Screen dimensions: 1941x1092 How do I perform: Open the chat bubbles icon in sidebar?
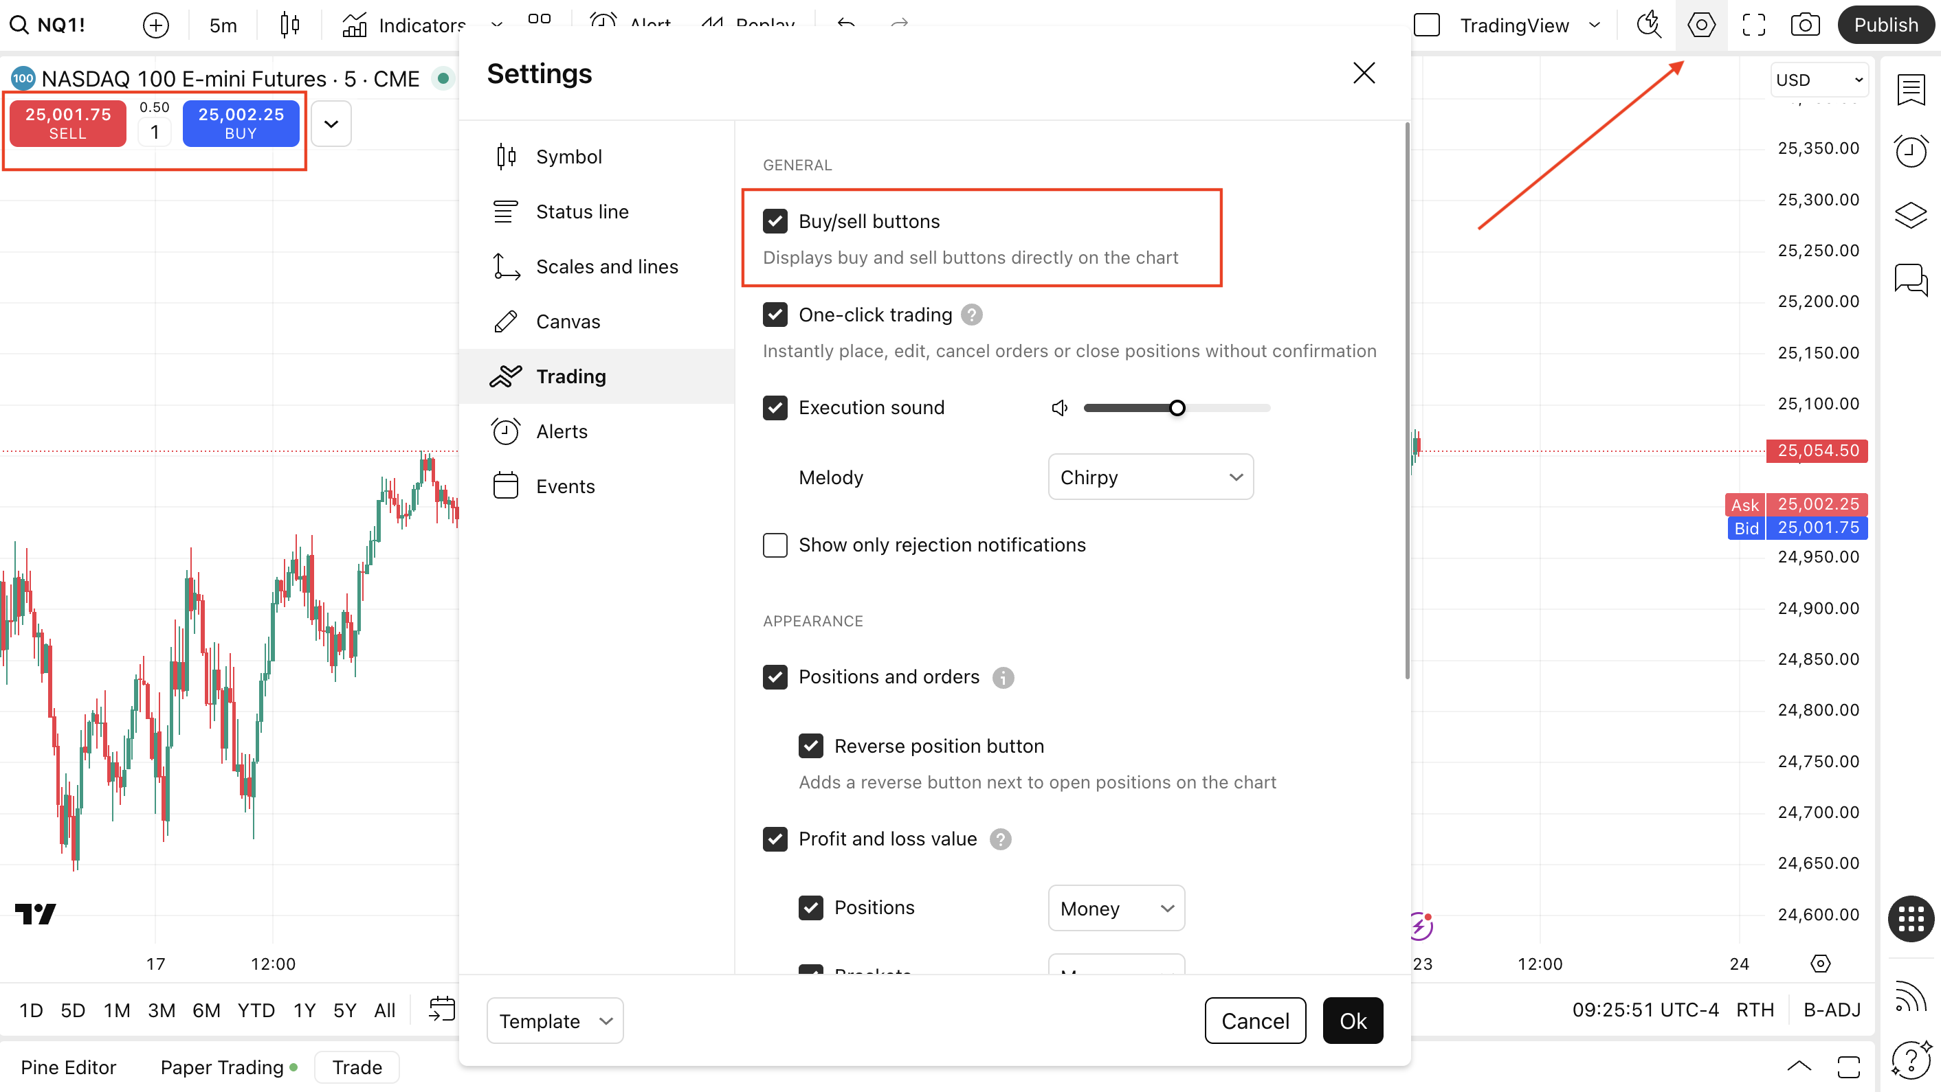point(1911,280)
